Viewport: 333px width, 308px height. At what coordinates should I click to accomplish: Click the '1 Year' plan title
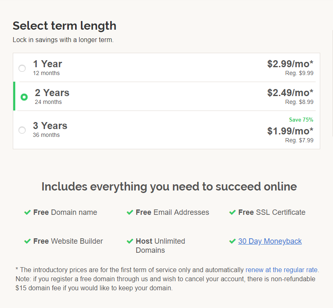(x=47, y=64)
